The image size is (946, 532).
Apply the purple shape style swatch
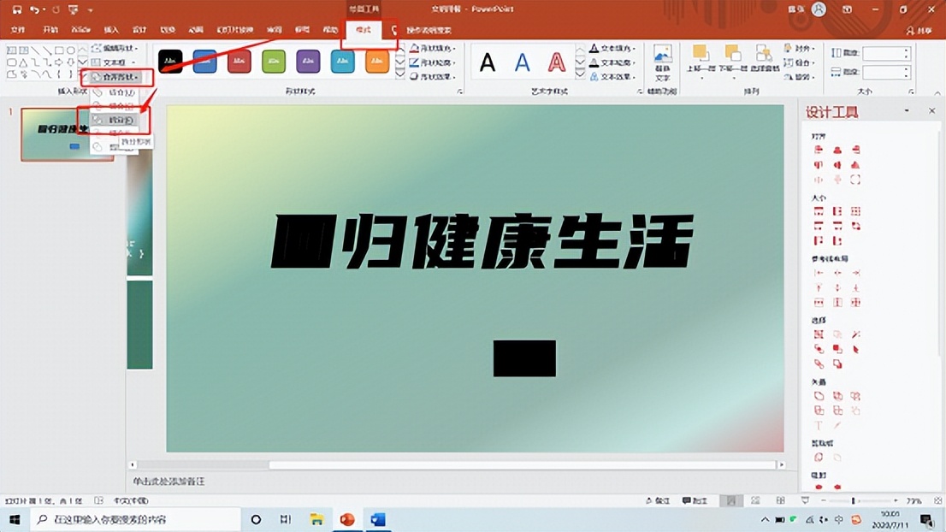(x=308, y=61)
